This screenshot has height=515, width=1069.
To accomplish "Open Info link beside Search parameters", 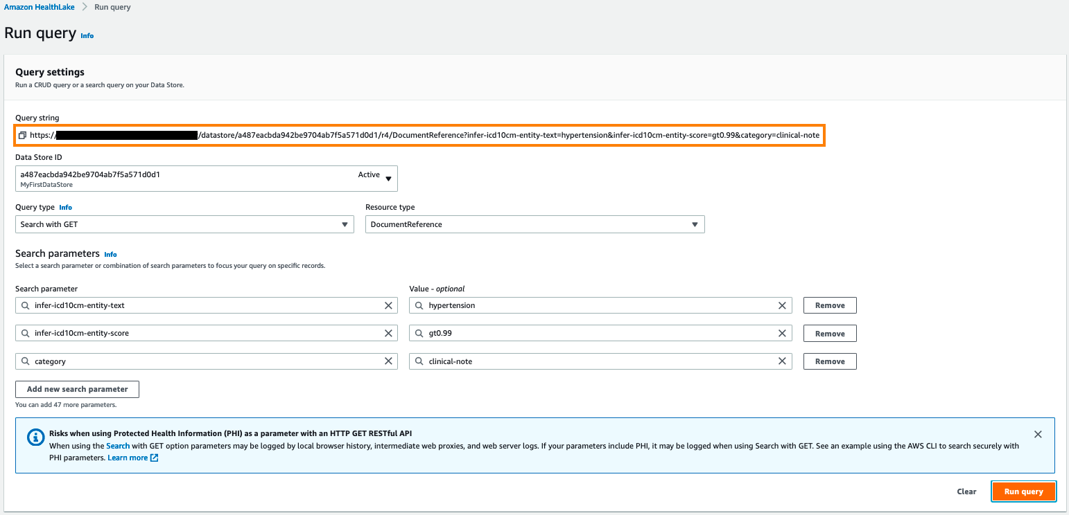I will tap(110, 255).
